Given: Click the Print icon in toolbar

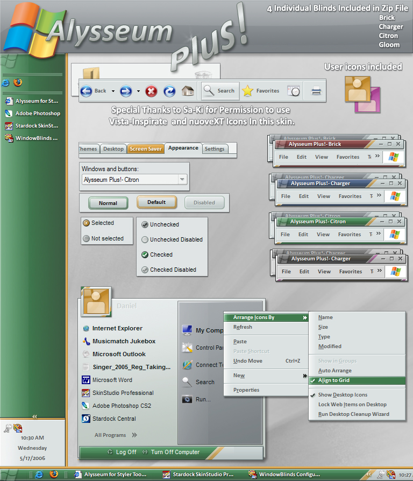Looking at the screenshot, I should click(x=316, y=91).
